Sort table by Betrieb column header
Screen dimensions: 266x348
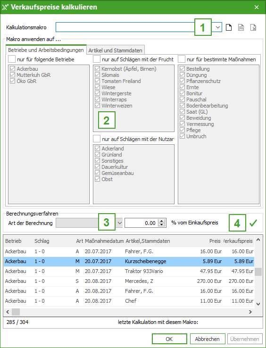[13, 241]
